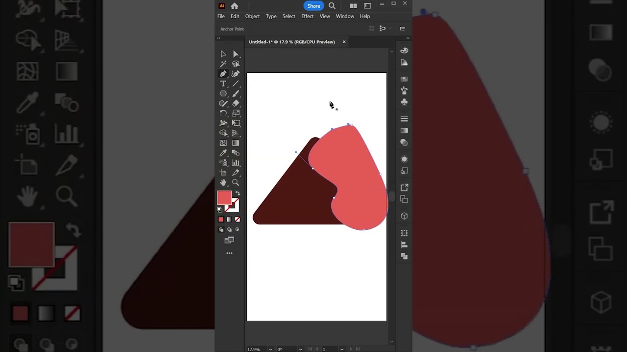Enable Draw Normal mode
This screenshot has height=352, width=627.
[x=221, y=229]
